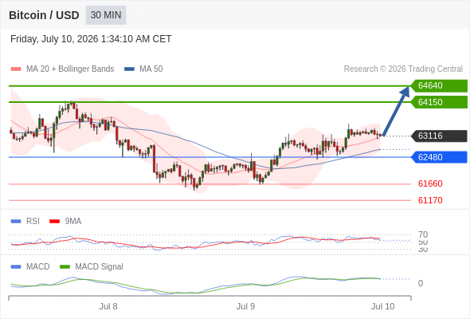Screen dimensions: 470x319
Task: Select the MACD Signal legend label
Action: pyautogui.click(x=100, y=267)
